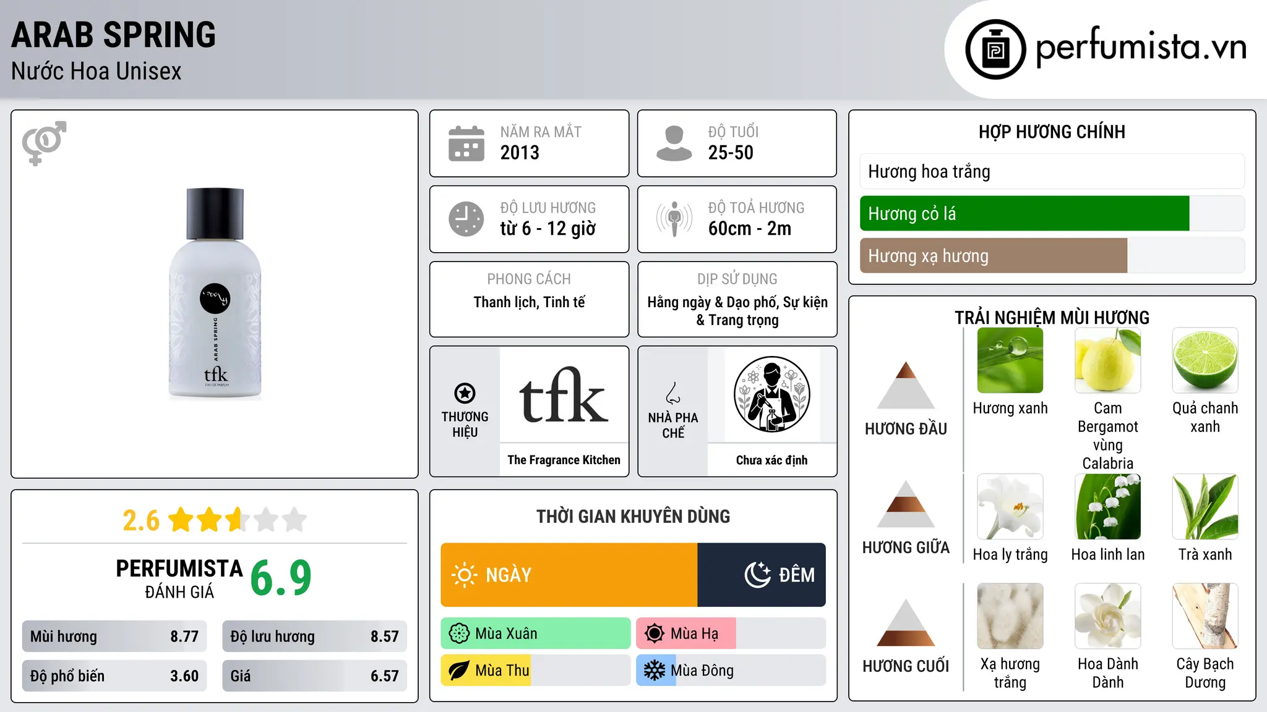Viewport: 1267px width, 712px height.
Task: Click the perfumista.vn site name
Action: [x=1141, y=47]
